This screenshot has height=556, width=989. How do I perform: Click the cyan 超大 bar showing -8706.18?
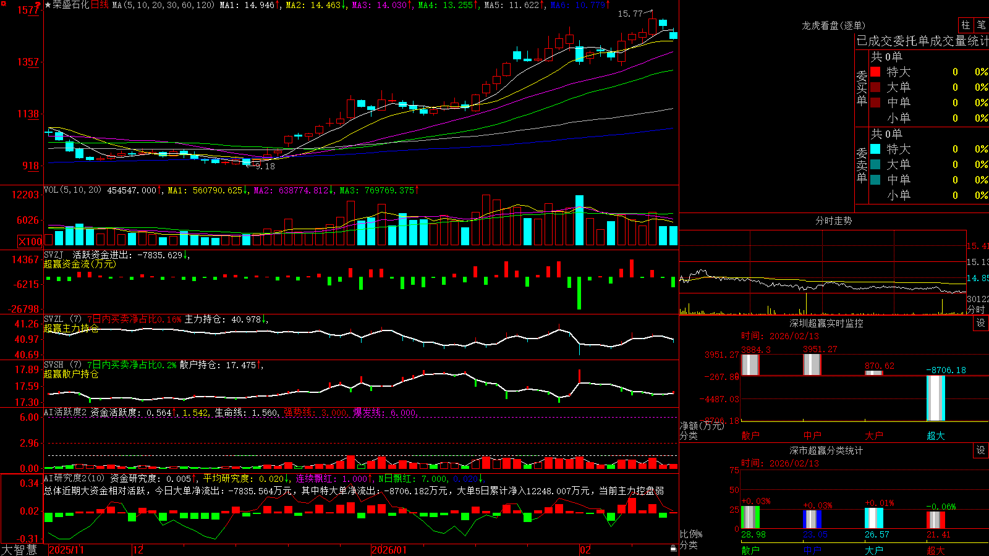click(935, 398)
